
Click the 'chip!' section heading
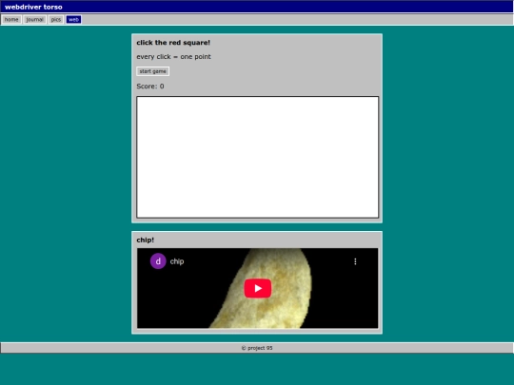(x=146, y=240)
